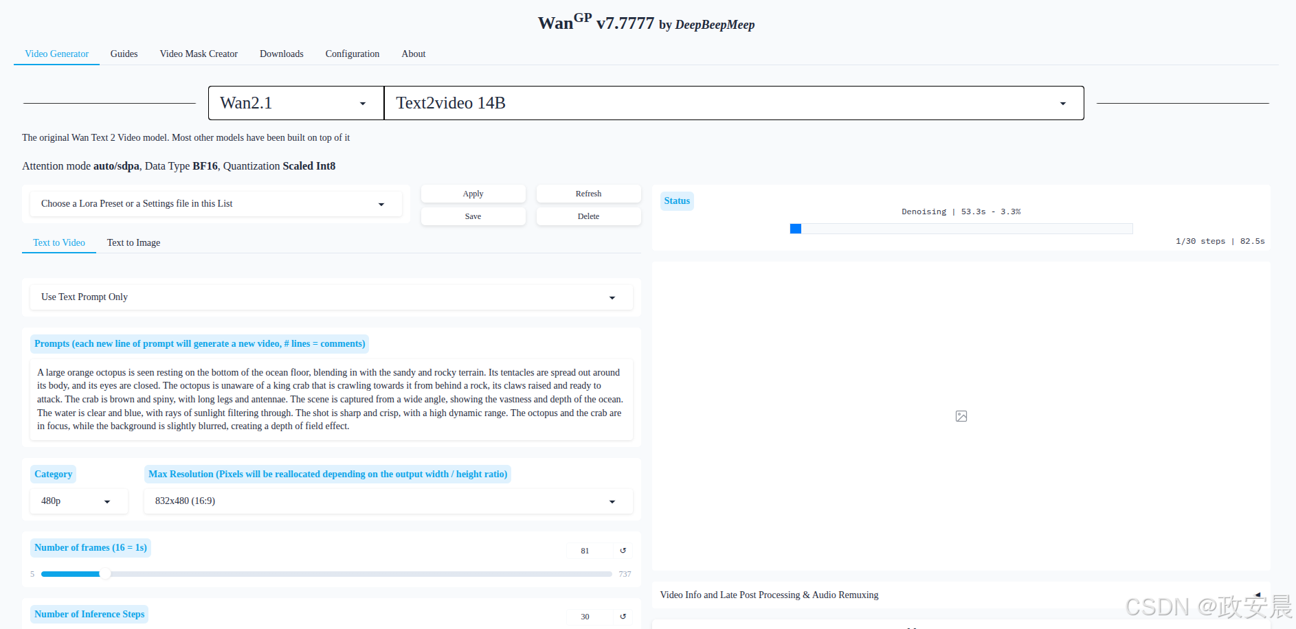This screenshot has width=1296, height=629.
Task: Open the Video Mask Creator tab
Action: 199,54
